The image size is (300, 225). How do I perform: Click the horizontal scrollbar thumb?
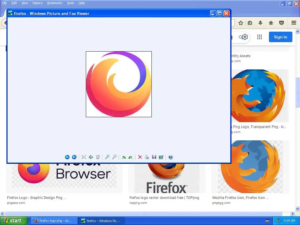coord(143,214)
